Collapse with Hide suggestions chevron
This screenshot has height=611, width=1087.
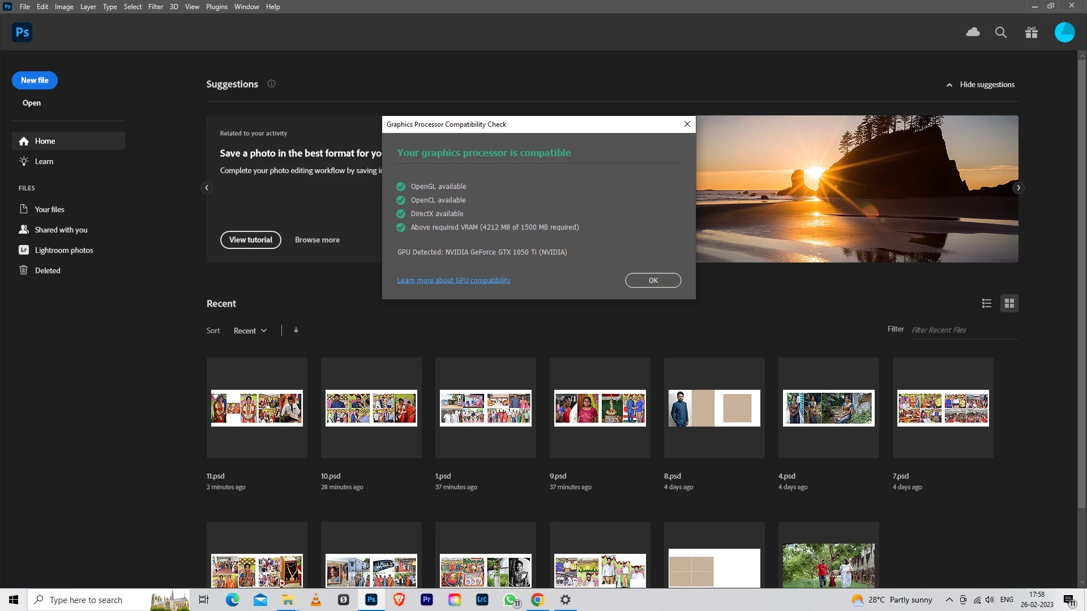point(949,85)
